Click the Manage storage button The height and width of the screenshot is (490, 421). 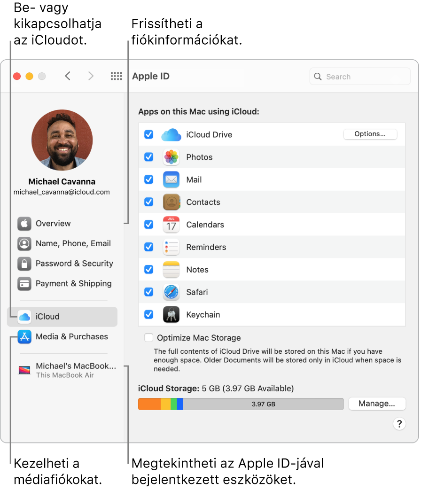(377, 404)
